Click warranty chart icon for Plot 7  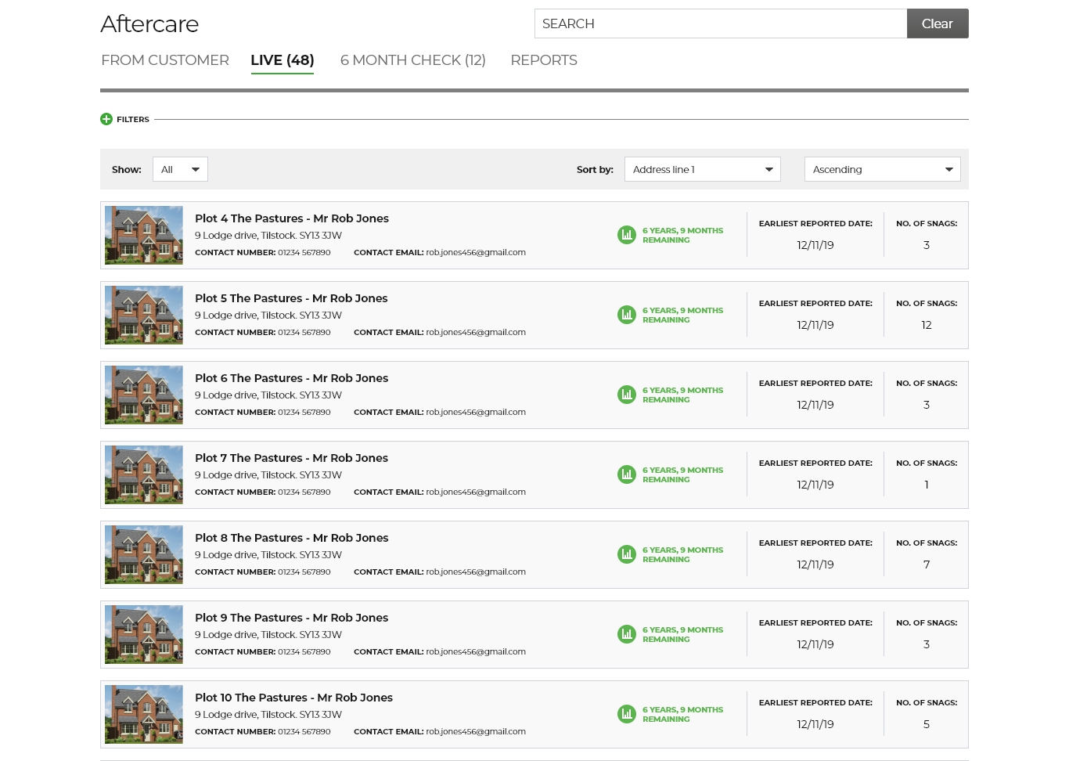[x=627, y=474]
